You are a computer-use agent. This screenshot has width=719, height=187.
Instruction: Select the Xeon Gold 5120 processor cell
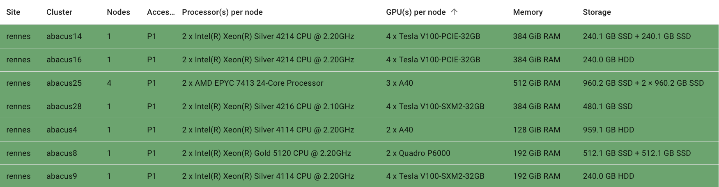(x=266, y=153)
